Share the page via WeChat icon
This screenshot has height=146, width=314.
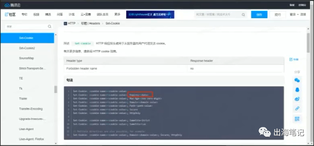click(x=297, y=80)
